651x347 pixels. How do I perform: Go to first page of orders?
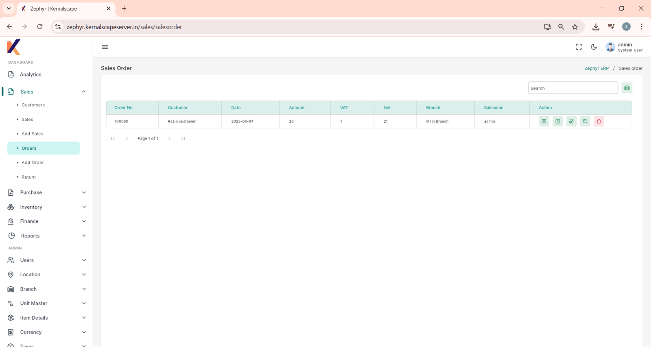[x=113, y=139]
